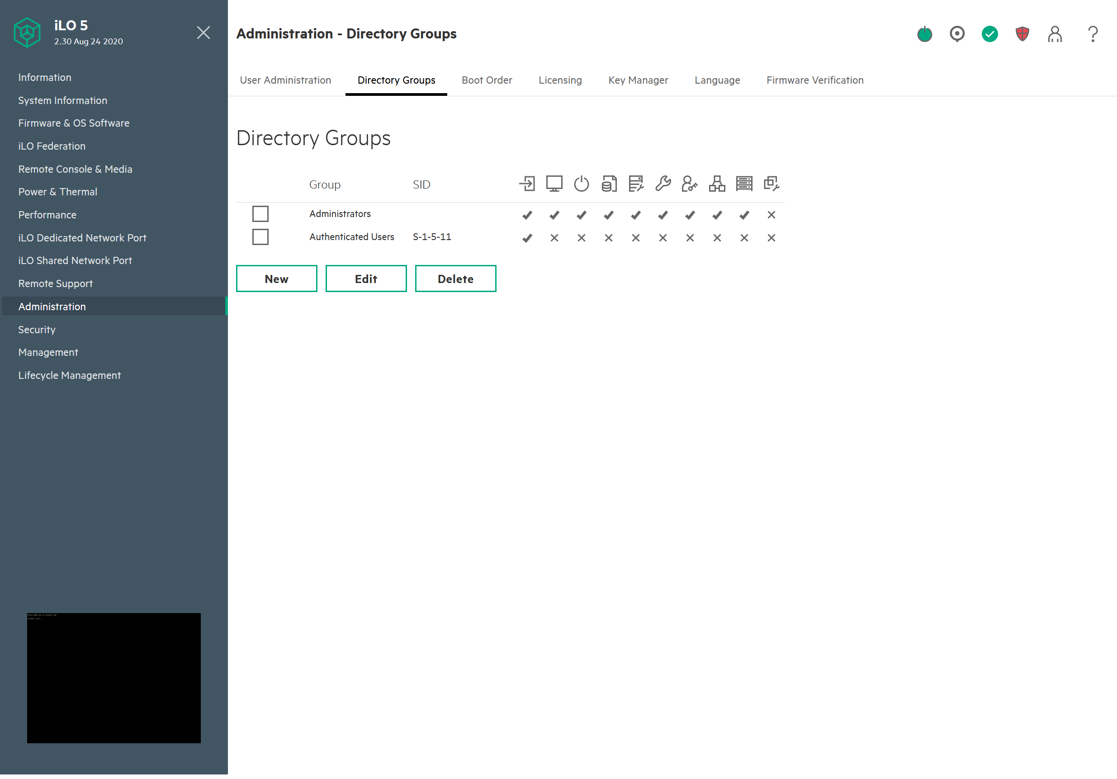Open the Firmware Verification tab
Screen dimensions: 1117x779
(x=815, y=80)
